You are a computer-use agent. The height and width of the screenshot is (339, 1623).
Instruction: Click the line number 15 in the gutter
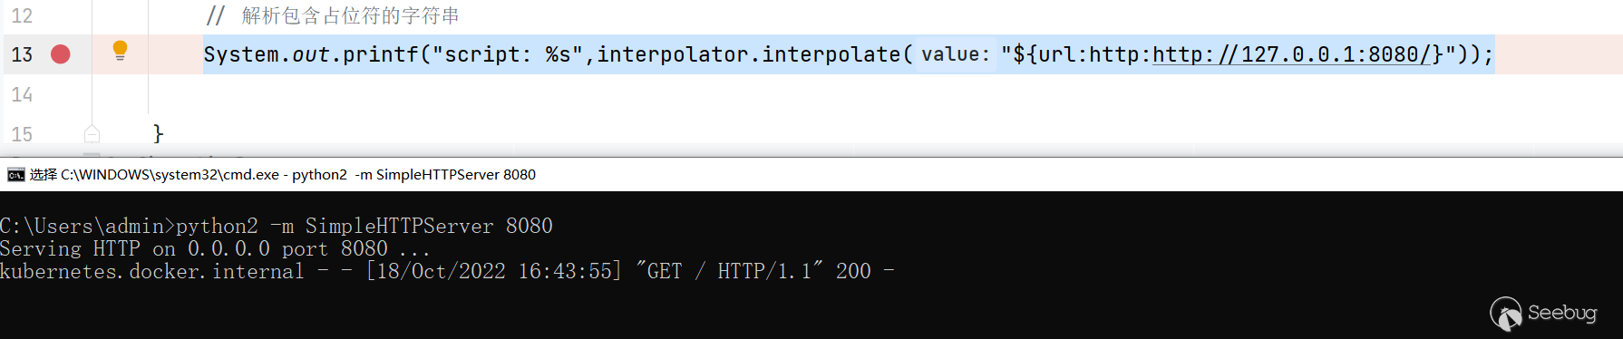pos(22,134)
